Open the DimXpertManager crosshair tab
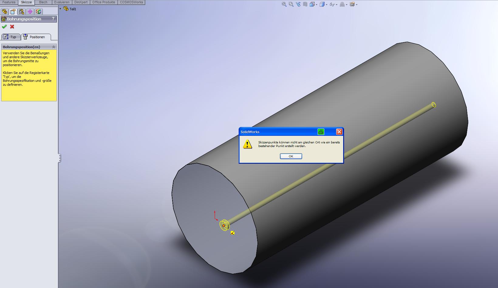 (x=30, y=12)
